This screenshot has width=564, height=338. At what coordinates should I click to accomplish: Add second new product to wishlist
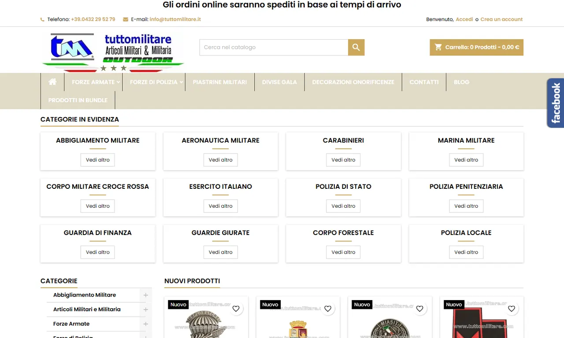(x=328, y=309)
